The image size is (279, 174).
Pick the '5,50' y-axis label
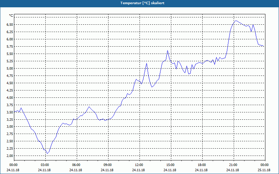(x=10, y=54)
